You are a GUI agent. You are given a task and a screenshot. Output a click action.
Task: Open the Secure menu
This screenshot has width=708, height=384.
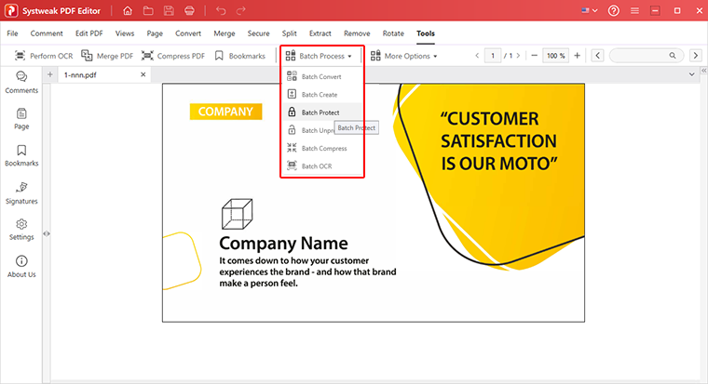(258, 33)
